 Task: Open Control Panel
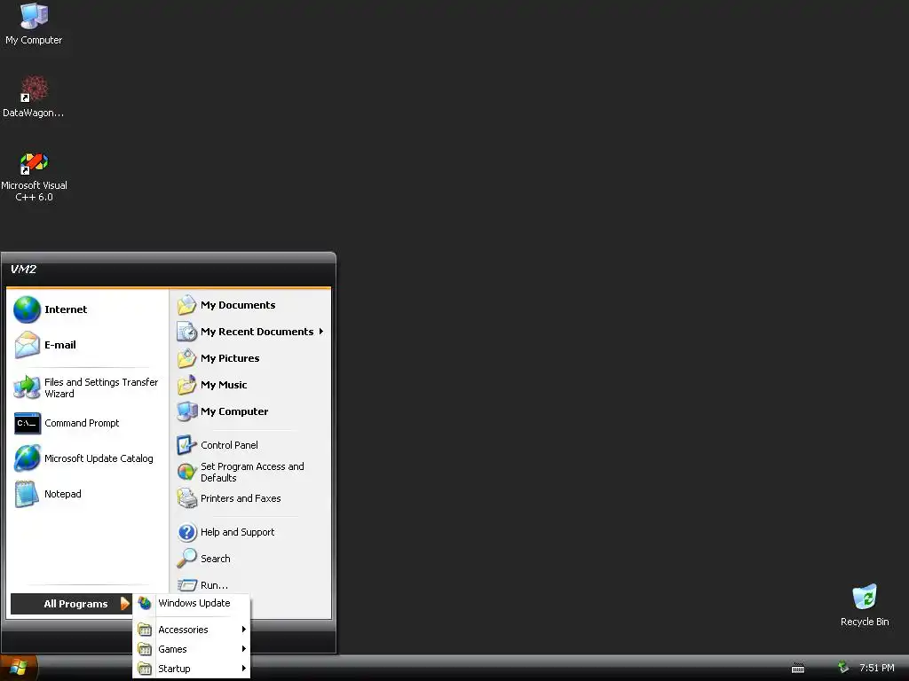(250, 445)
